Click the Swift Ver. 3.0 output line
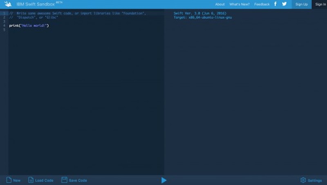This screenshot has height=185, width=327. tap(200, 14)
